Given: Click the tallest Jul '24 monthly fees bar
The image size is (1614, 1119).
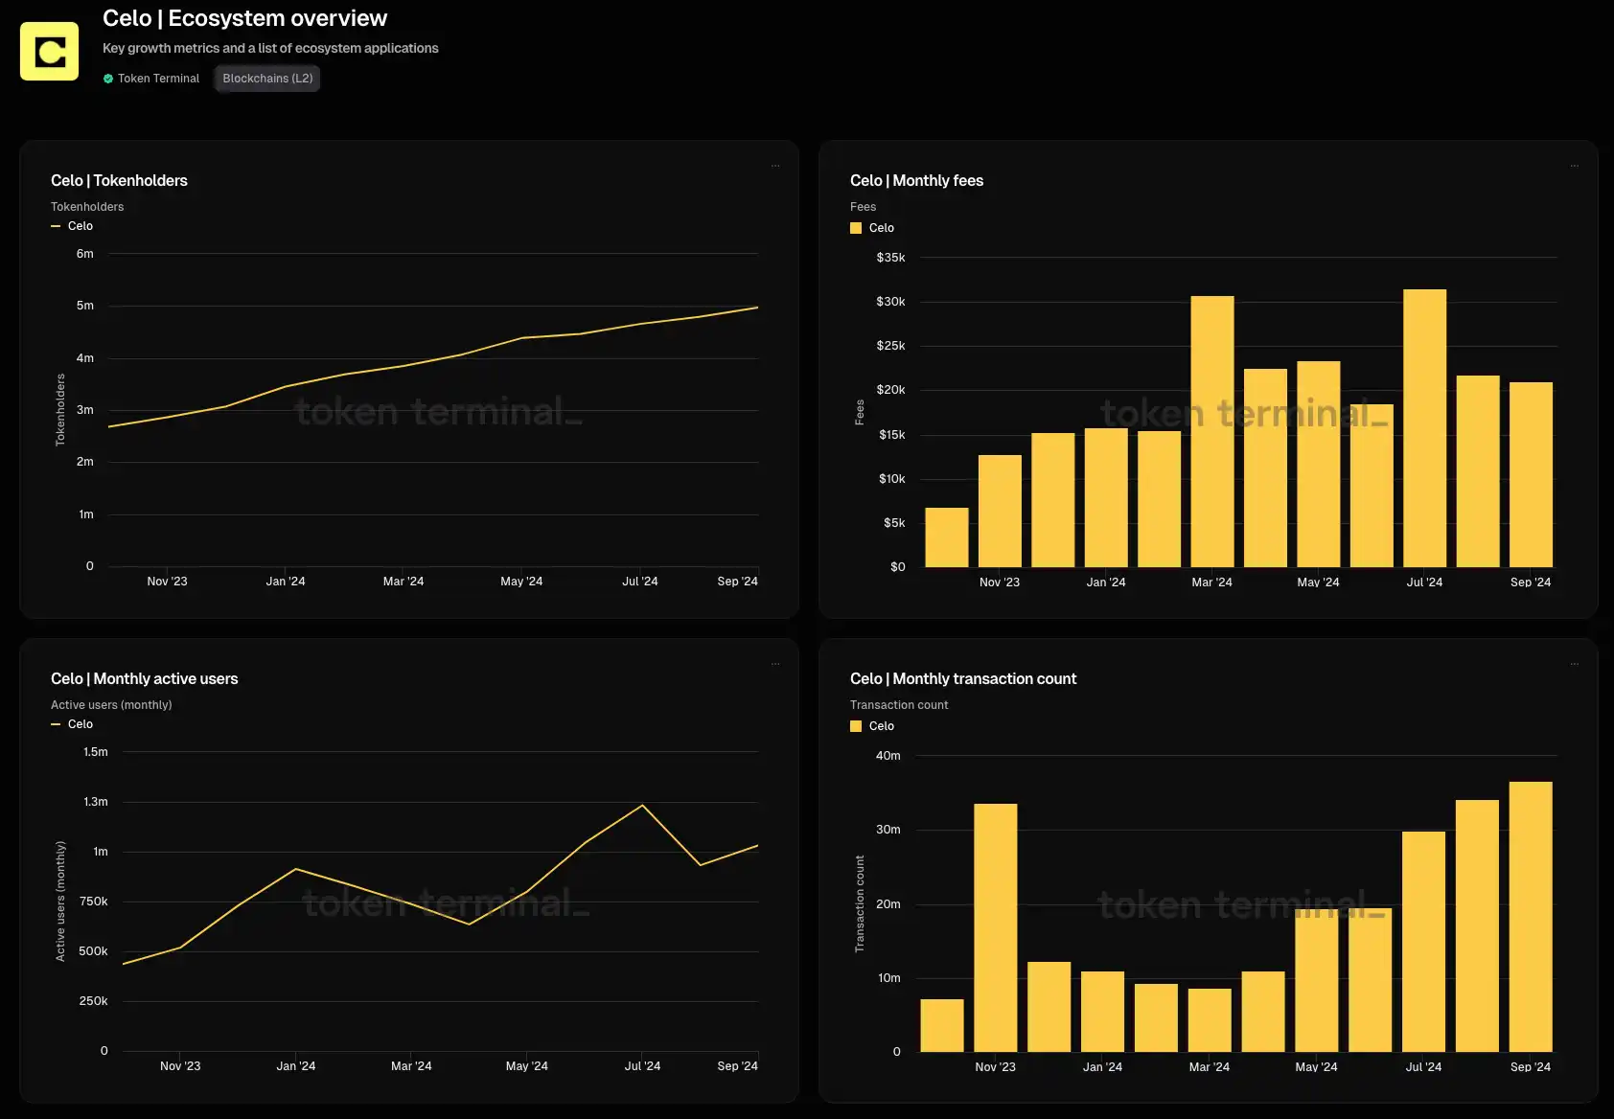Looking at the screenshot, I should (1424, 428).
